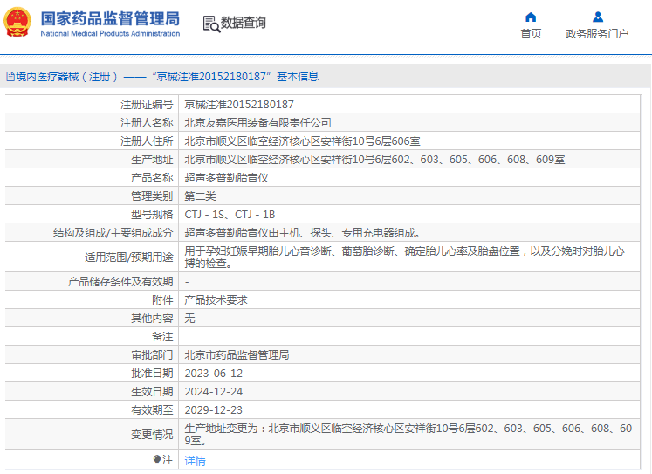
Task: Open the 数据查询 search icon
Action: click(211, 24)
